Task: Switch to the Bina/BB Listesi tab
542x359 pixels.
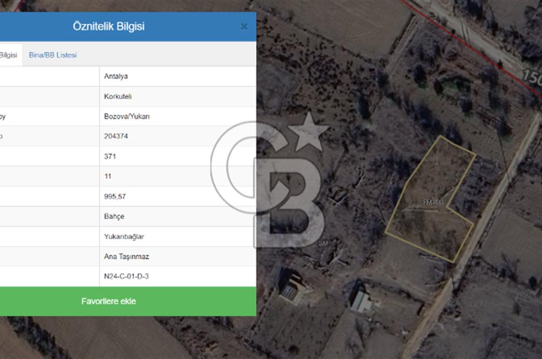Action: tap(53, 55)
